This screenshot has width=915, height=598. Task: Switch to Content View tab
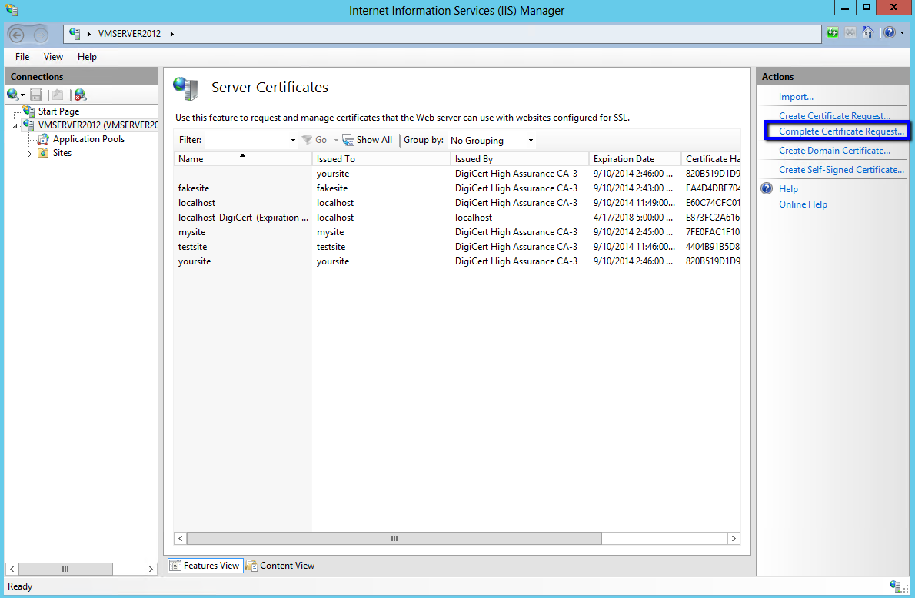coord(287,566)
